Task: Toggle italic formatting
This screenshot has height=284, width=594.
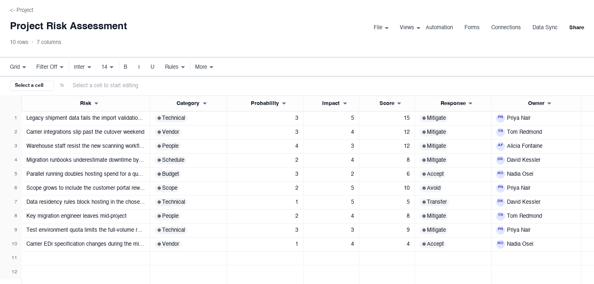Action: [x=139, y=67]
